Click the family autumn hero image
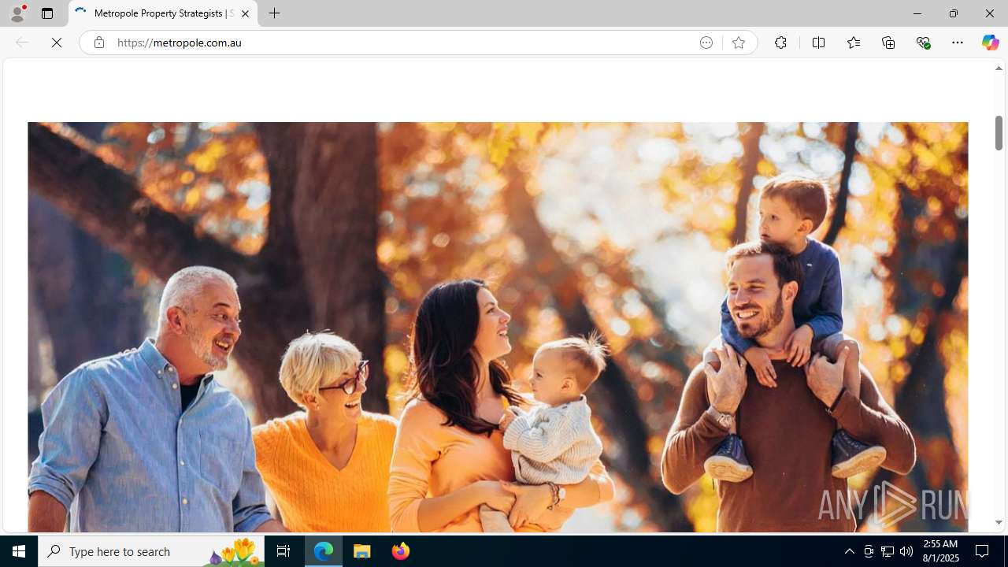This screenshot has height=567, width=1008. coord(498,327)
